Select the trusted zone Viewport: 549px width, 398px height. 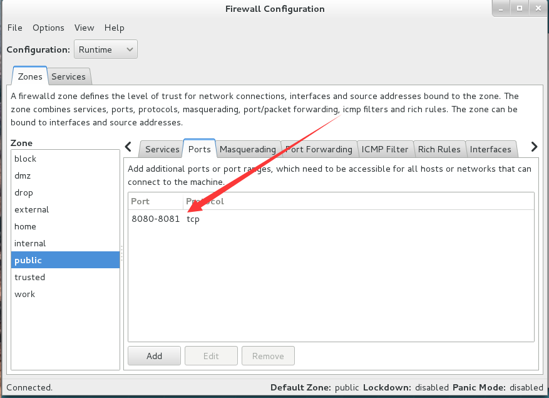point(65,277)
